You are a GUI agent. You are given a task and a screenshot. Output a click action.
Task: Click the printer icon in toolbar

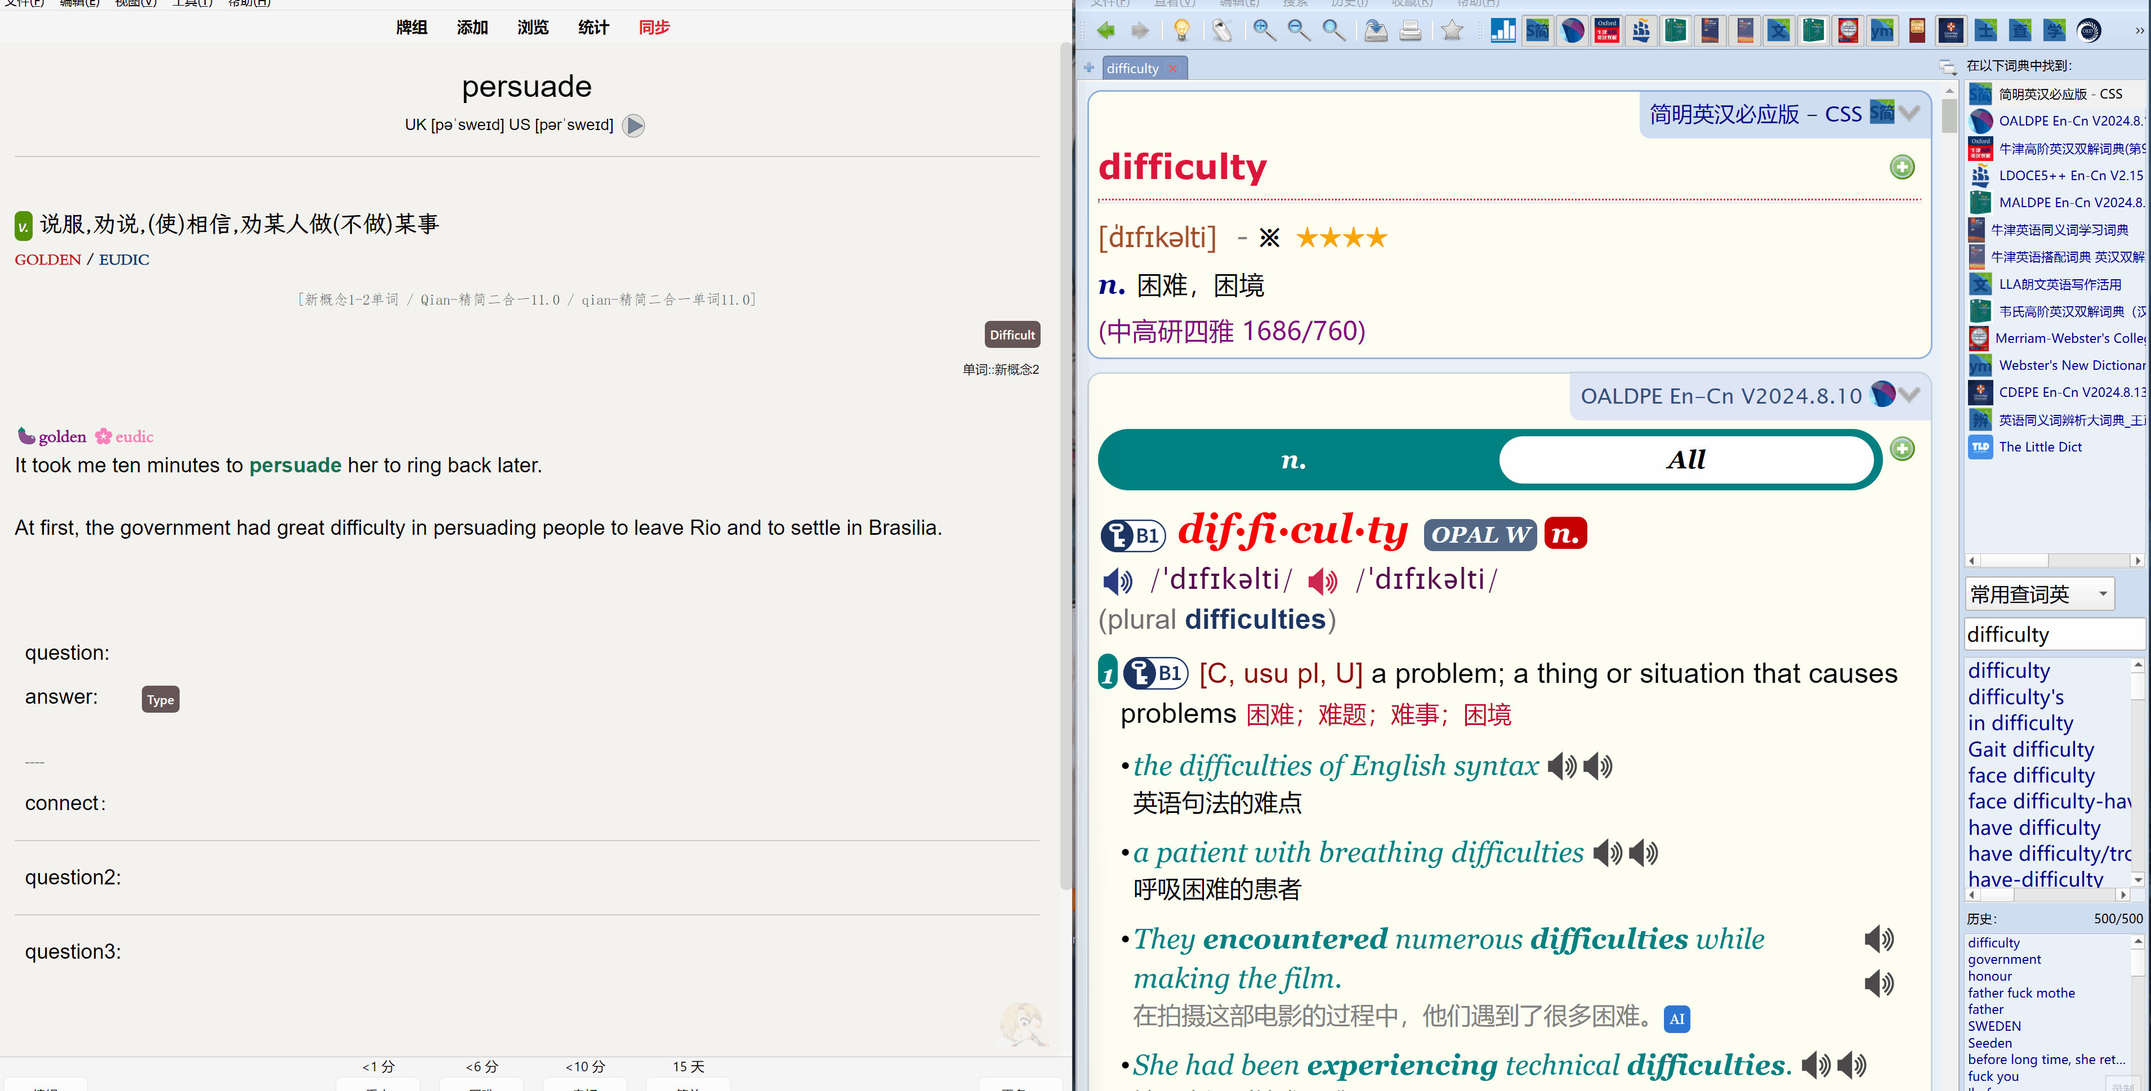pos(1411,32)
